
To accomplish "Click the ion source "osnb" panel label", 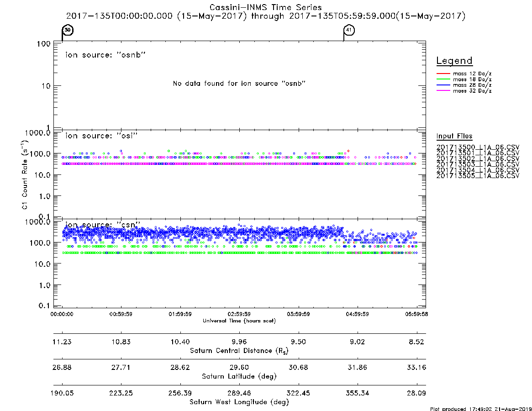I will pos(105,55).
